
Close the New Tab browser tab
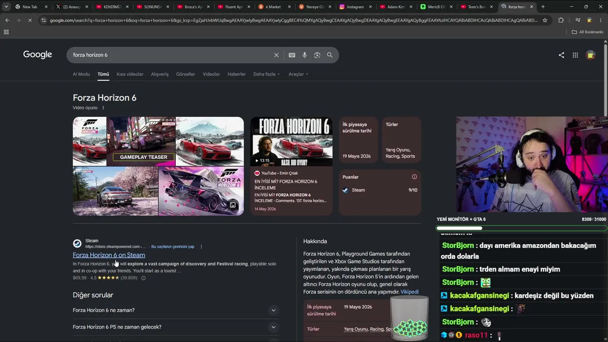tap(46, 7)
